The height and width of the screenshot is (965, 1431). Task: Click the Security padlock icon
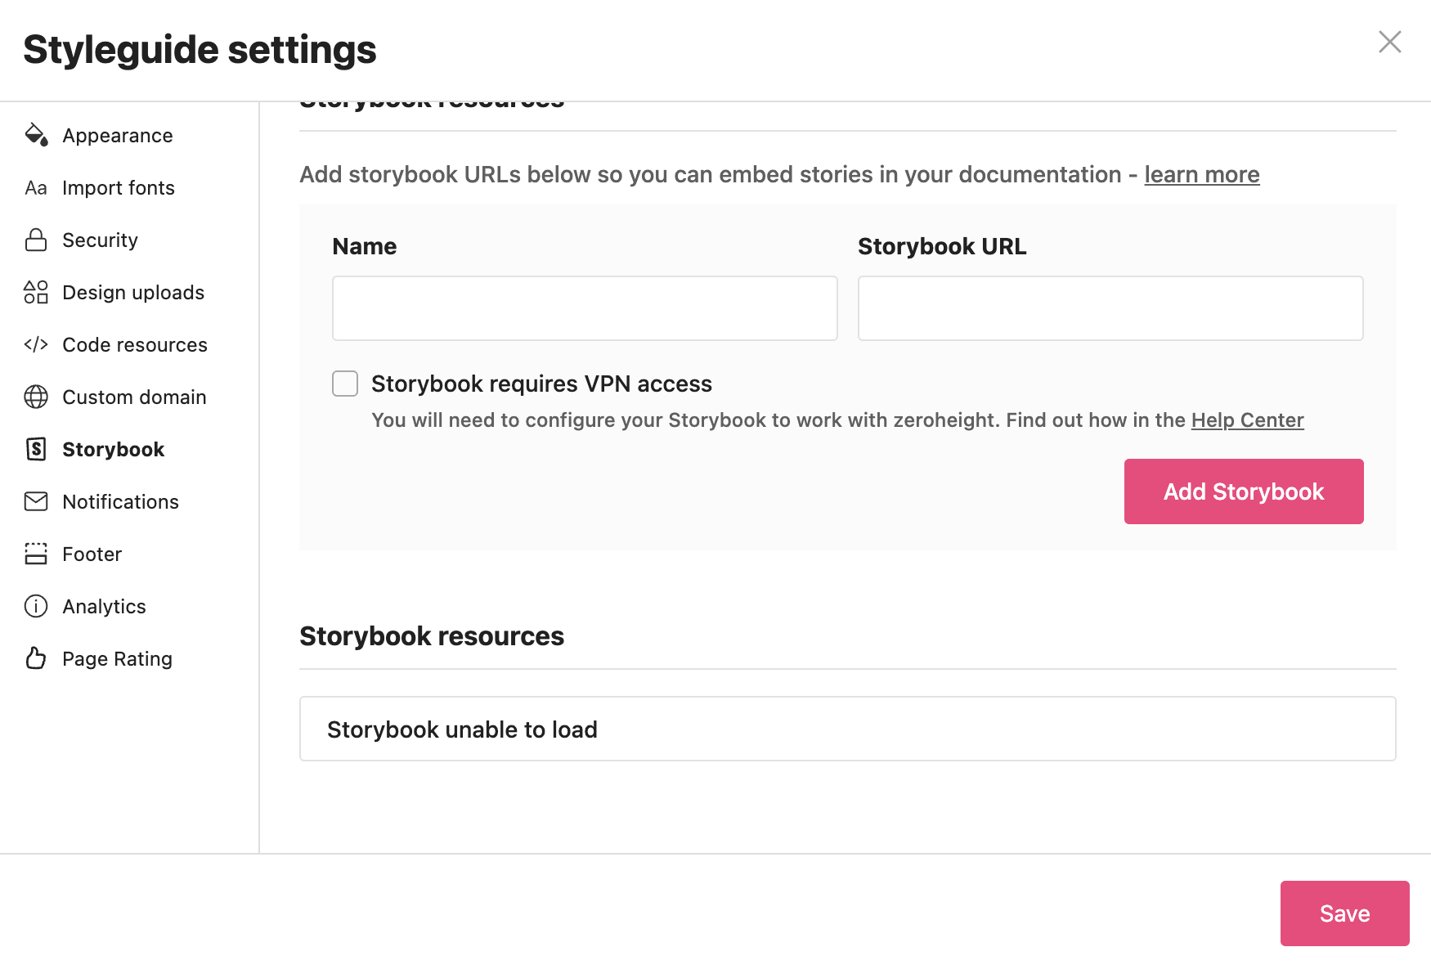pyautogui.click(x=36, y=240)
